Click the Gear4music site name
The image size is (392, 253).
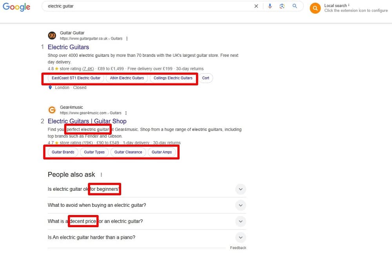(71, 107)
